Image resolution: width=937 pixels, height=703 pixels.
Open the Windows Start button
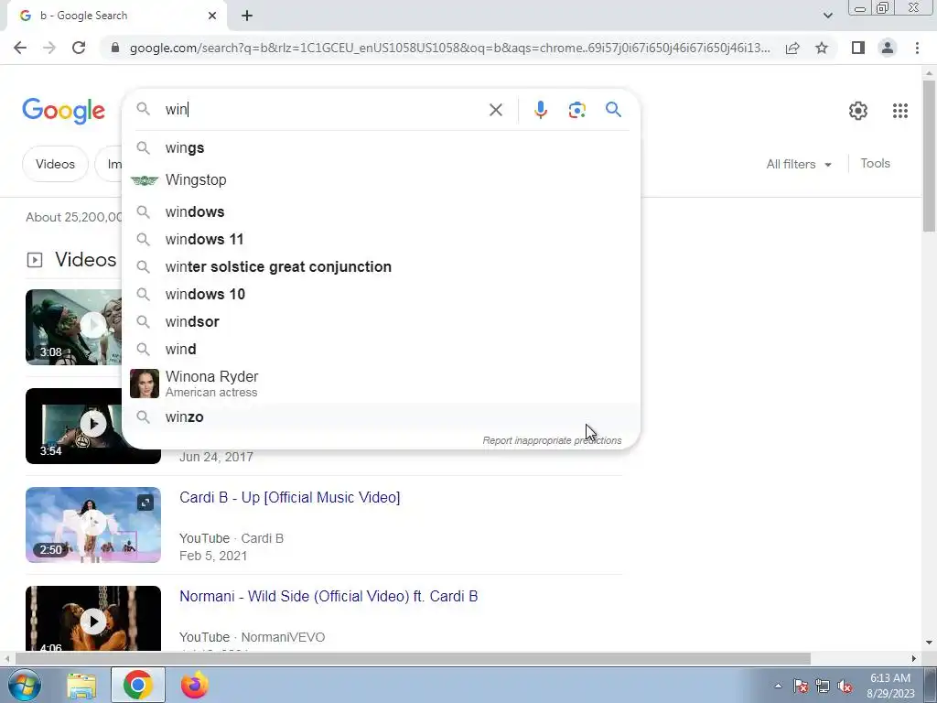click(x=24, y=685)
